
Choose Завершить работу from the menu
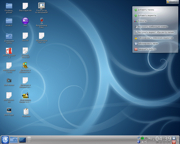pyautogui.click(x=155, y=49)
